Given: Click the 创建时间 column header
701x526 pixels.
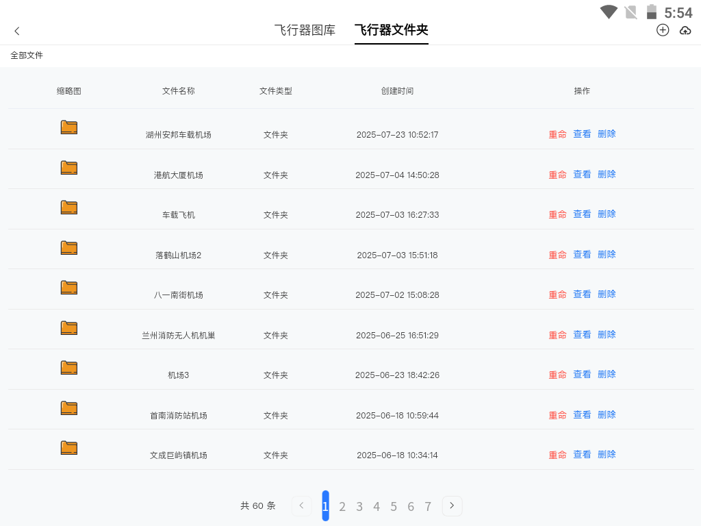Looking at the screenshot, I should coord(397,91).
